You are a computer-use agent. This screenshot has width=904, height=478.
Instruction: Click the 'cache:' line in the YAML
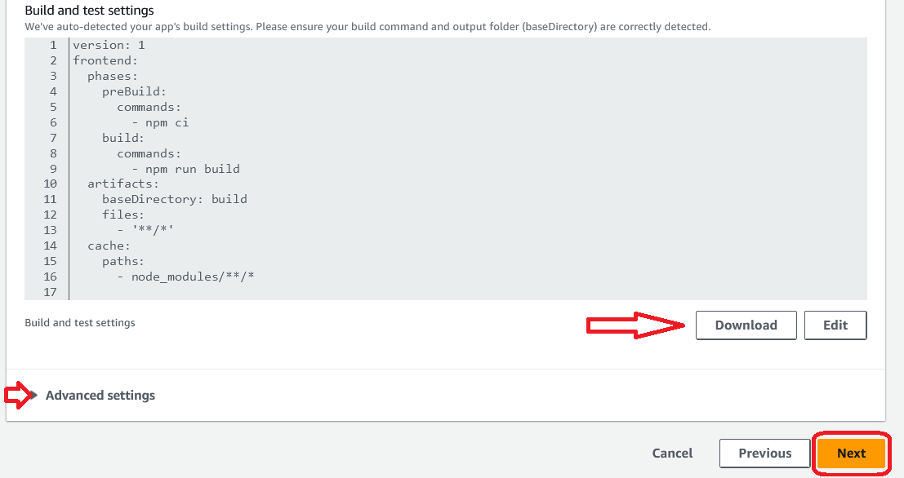click(109, 246)
